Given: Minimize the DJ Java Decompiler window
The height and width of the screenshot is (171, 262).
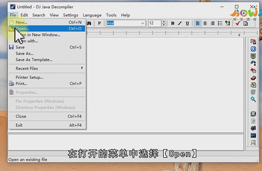Looking at the screenshot, I should coord(222,7).
